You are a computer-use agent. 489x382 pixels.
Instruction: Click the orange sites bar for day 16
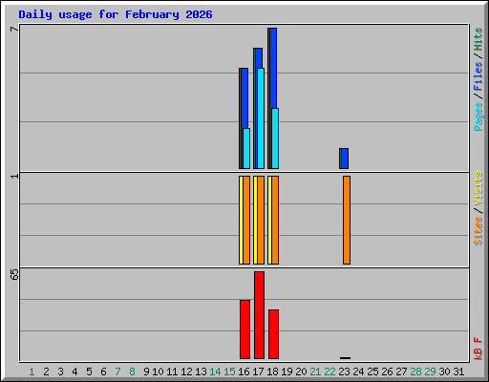(246, 220)
